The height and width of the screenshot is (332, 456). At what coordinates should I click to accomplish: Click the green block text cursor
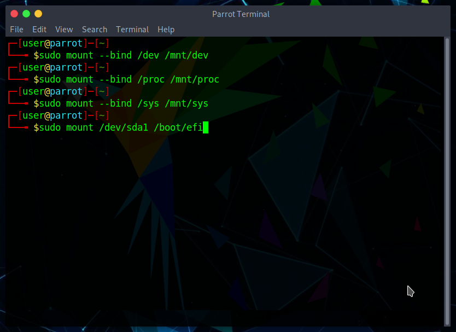click(x=206, y=128)
